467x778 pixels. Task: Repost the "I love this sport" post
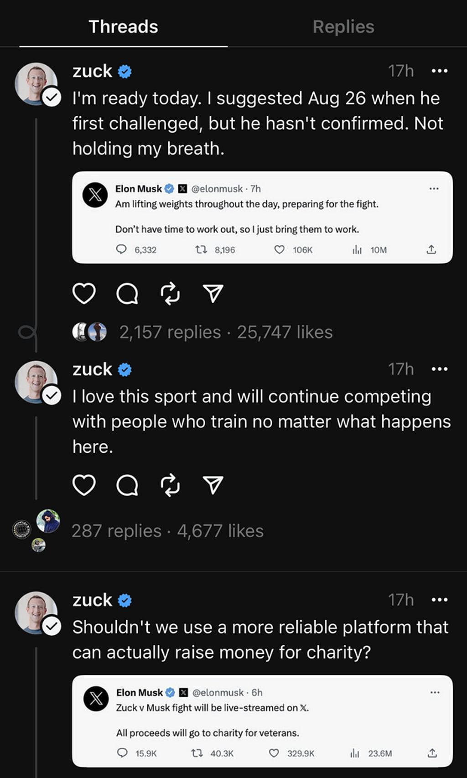[171, 485]
